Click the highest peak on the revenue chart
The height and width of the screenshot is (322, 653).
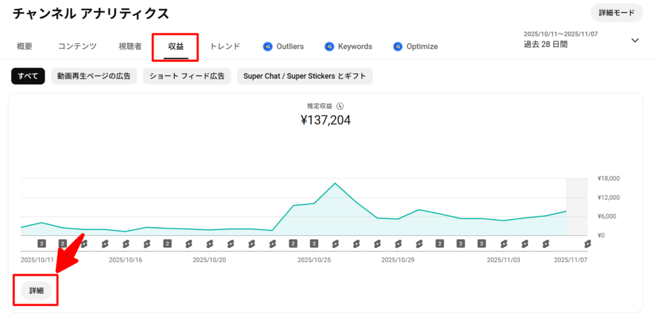(x=335, y=184)
